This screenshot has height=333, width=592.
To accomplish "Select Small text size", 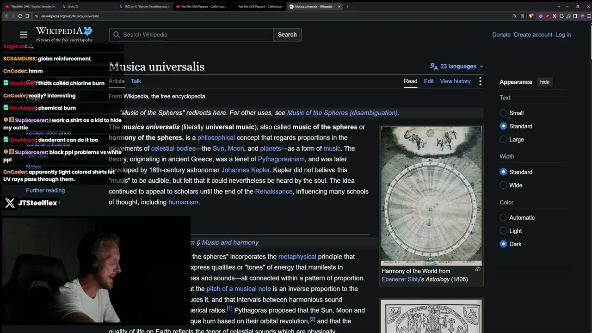I will click(x=503, y=113).
